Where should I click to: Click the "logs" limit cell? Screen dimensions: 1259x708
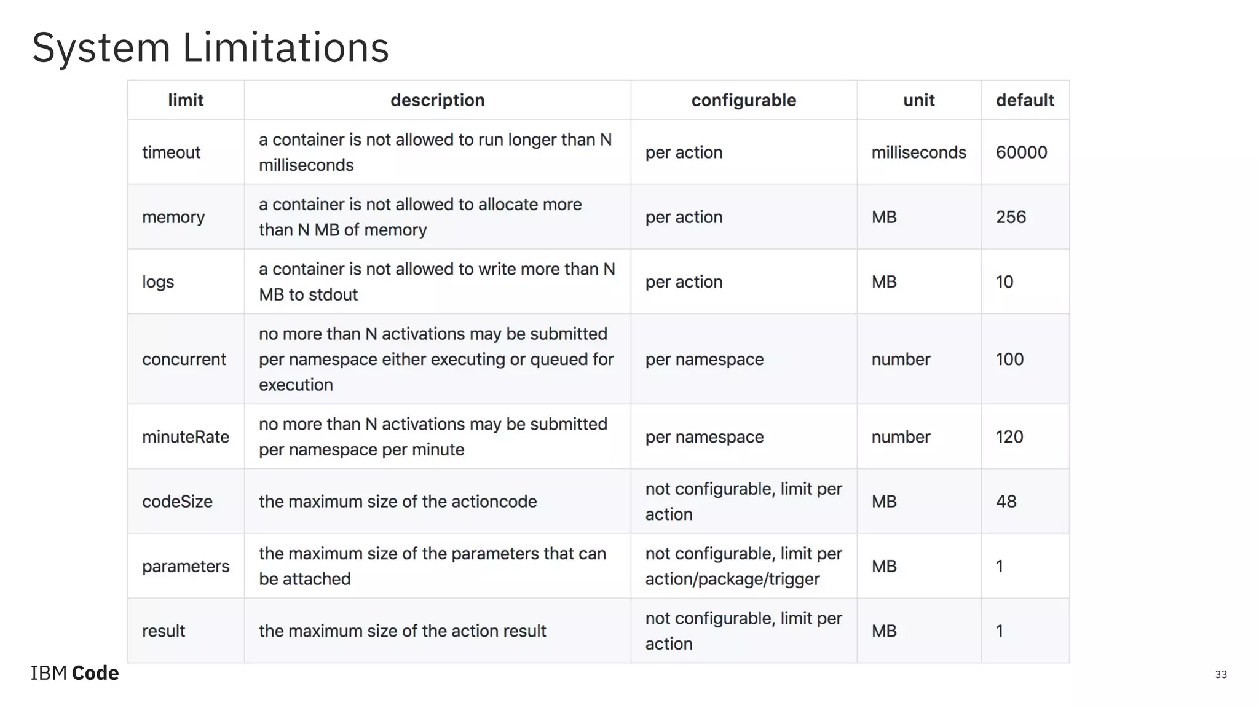(158, 281)
